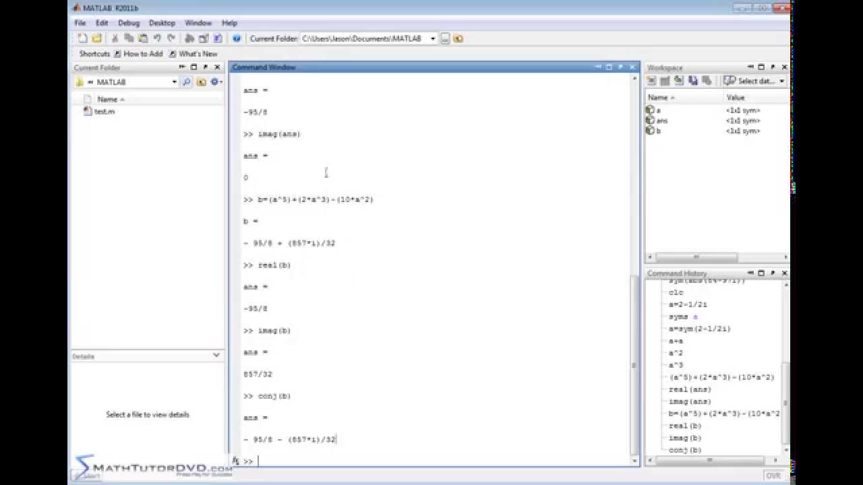This screenshot has width=863, height=485.
Task: Undock the Command Window panel
Action: tap(620, 67)
